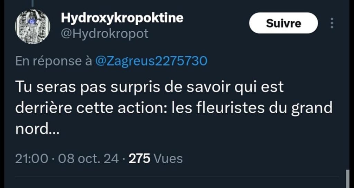Screen dimensions: 354x188
Task: Click the last tweet line nord...
Action: click(x=37, y=129)
